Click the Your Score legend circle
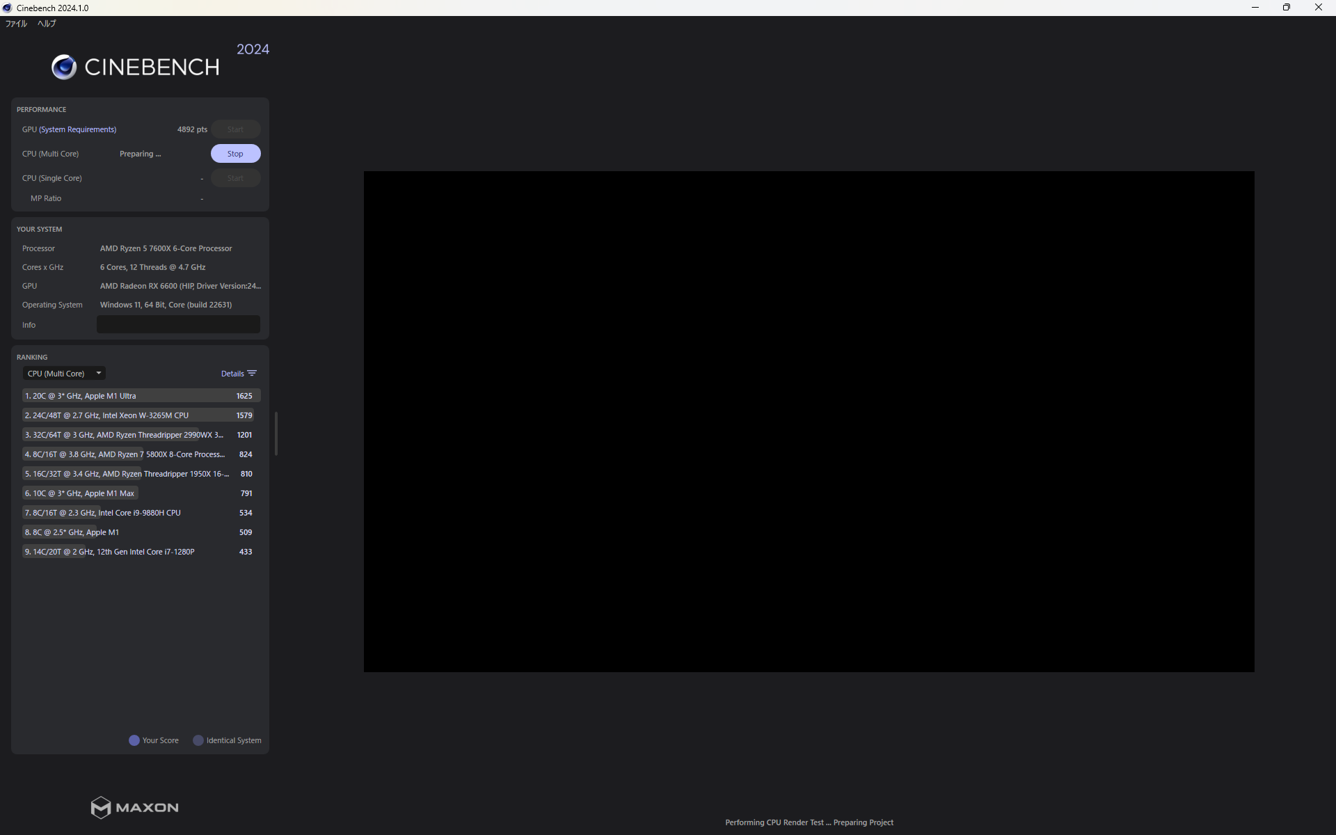Viewport: 1336px width, 835px height. [134, 740]
